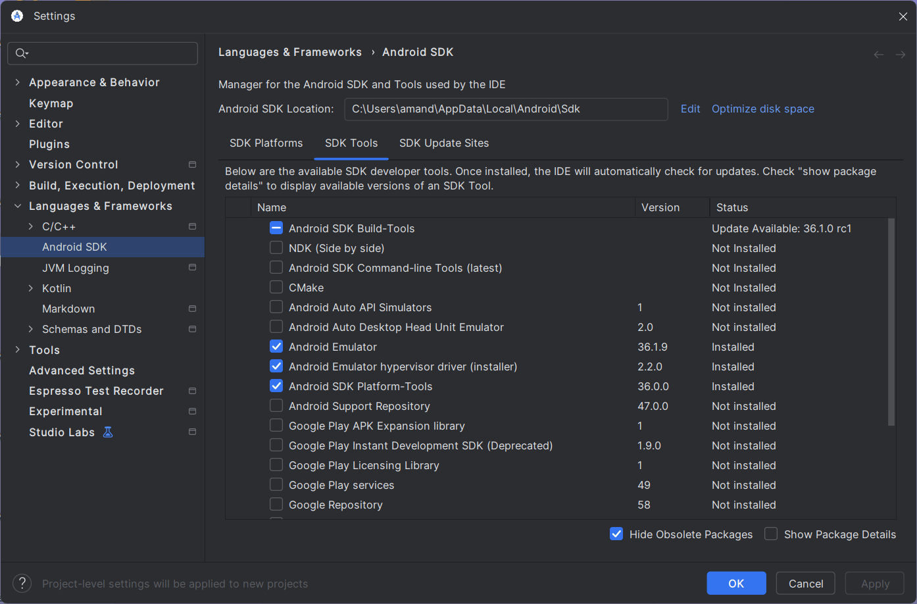Open the SDK Update Sites tab
The image size is (917, 604).
[443, 143]
